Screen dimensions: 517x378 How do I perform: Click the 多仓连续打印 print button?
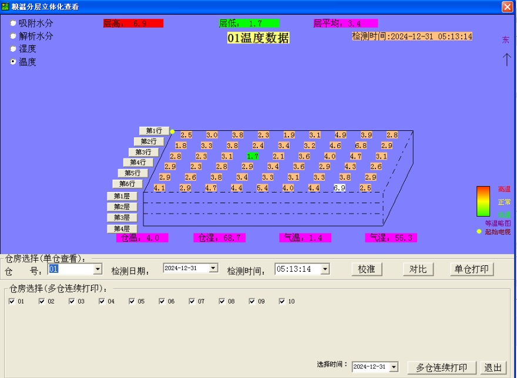click(442, 366)
